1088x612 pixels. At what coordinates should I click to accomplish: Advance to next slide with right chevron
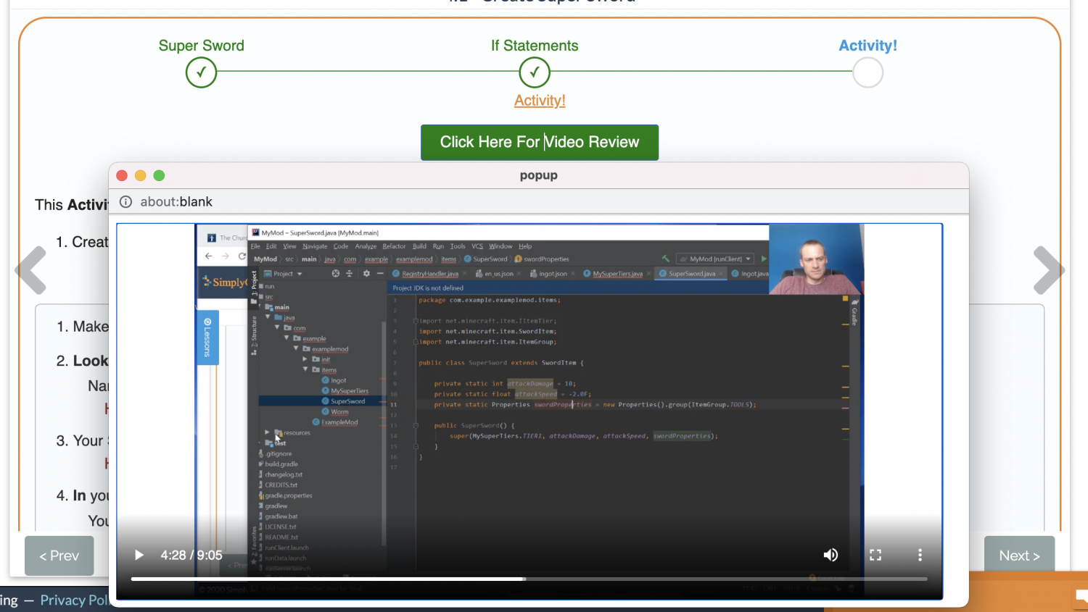click(x=1048, y=270)
